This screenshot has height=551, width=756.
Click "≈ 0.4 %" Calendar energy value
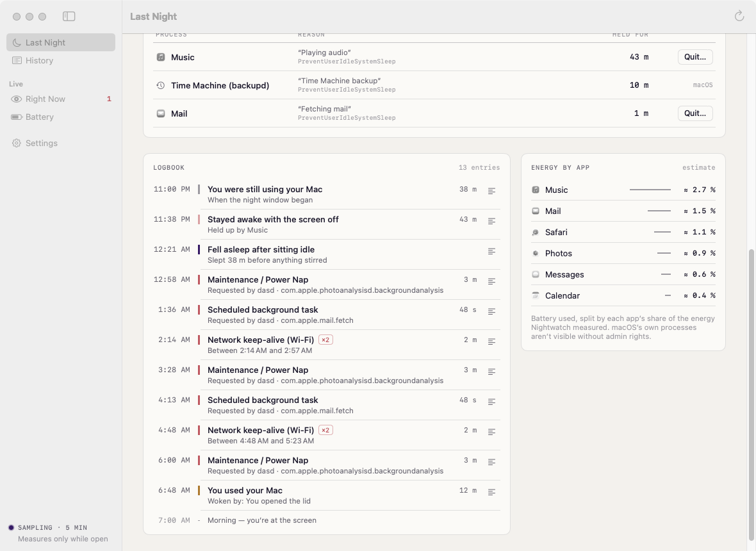(x=699, y=295)
